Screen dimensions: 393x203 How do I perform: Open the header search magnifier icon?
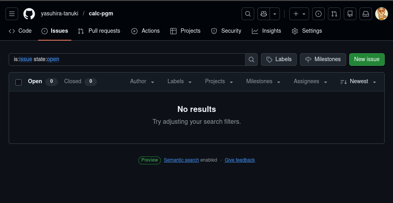(x=248, y=14)
